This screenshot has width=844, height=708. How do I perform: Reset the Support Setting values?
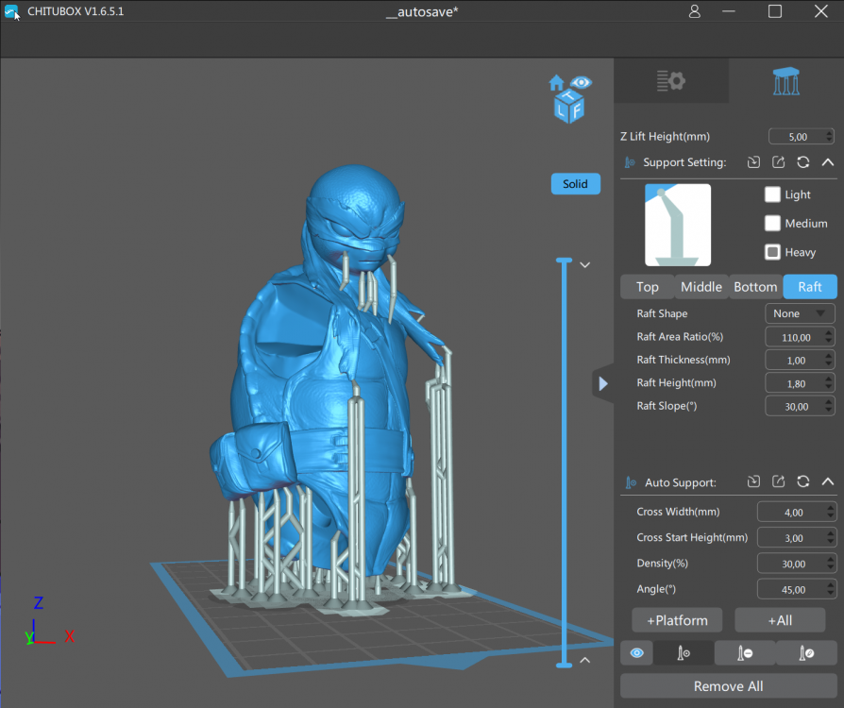(x=802, y=162)
